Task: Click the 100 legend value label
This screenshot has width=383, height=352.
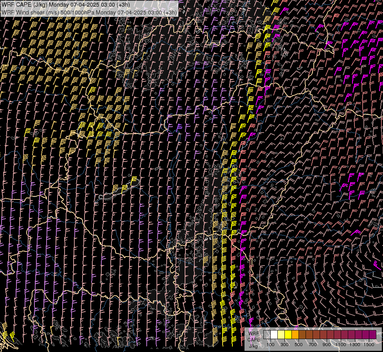Action: tap(270, 345)
